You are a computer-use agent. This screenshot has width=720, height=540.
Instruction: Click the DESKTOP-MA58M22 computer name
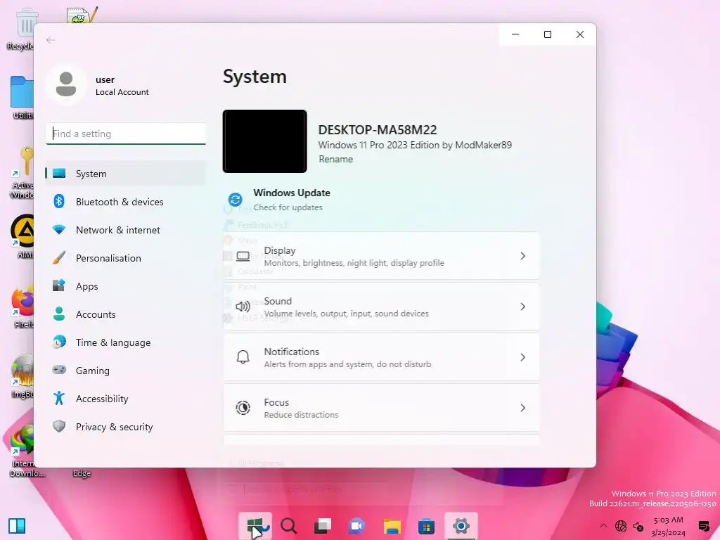tap(378, 130)
